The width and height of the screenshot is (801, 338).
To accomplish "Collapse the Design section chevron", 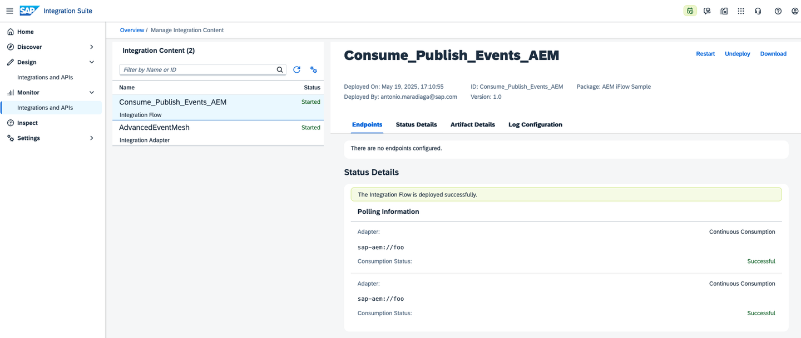I will [x=92, y=62].
